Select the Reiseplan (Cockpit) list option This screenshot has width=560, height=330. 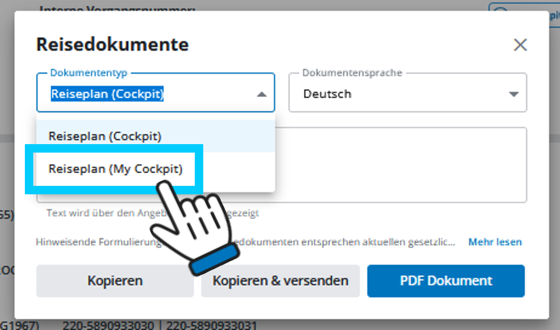coord(105,136)
